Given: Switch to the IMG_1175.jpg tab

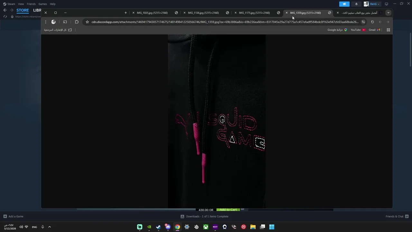Looking at the screenshot, I should 257,13.
